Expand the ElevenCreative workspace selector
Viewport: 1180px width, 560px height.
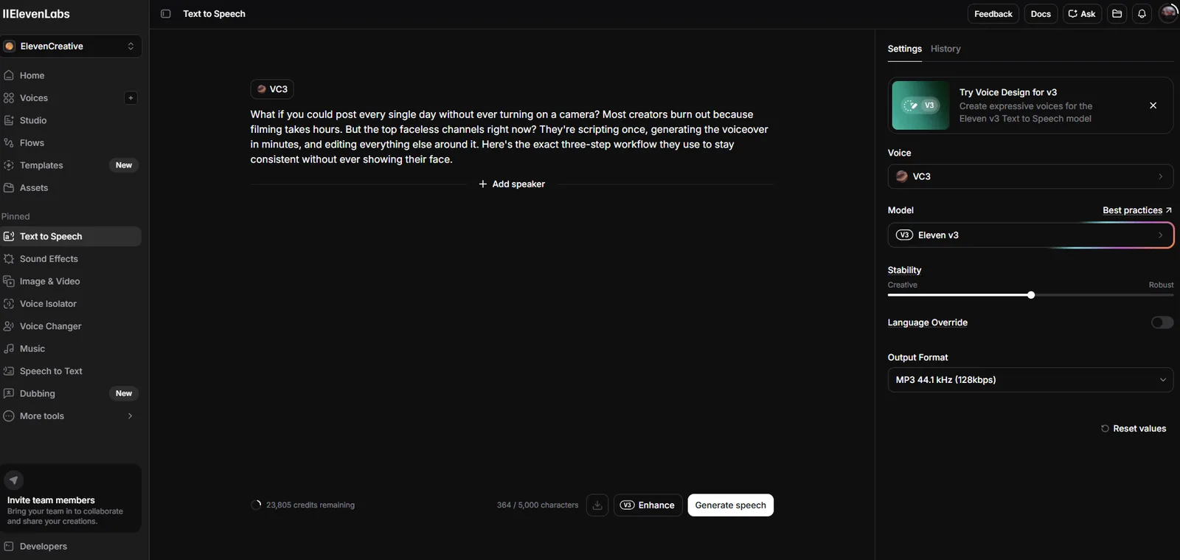pyautogui.click(x=71, y=46)
